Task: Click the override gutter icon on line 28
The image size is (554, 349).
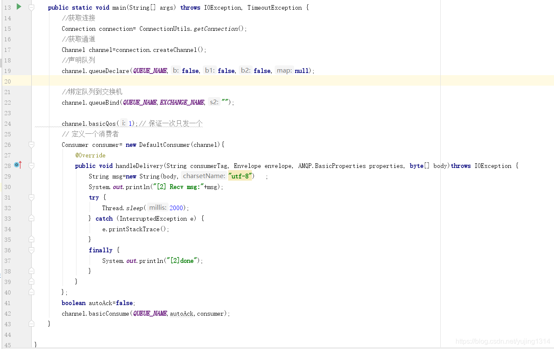Action: click(x=17, y=165)
